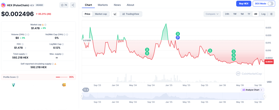Viewport: 279px width, 110px height.
Task: Click the #6468 rank badge
Action: tap(40, 5)
